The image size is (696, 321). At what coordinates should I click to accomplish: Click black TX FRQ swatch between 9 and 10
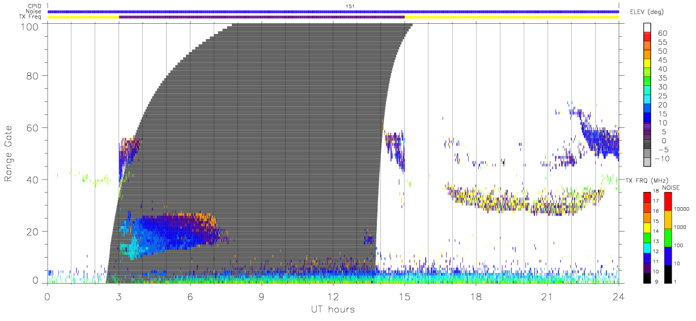[647, 278]
